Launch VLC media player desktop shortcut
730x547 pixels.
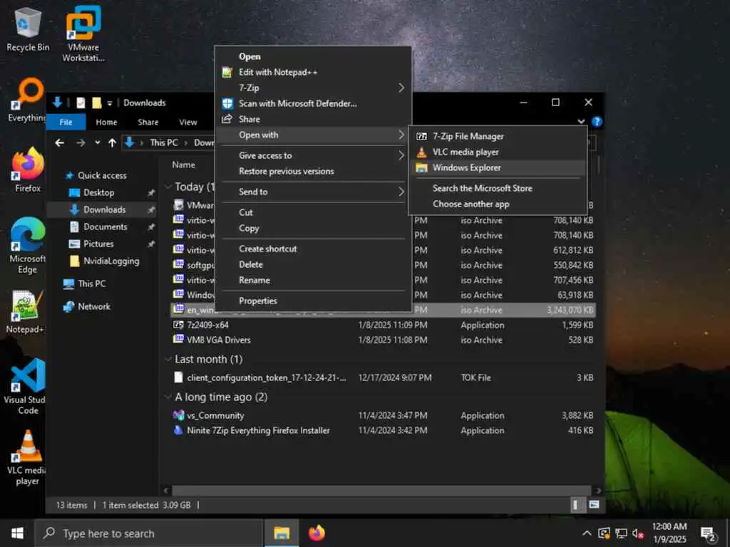(x=27, y=457)
